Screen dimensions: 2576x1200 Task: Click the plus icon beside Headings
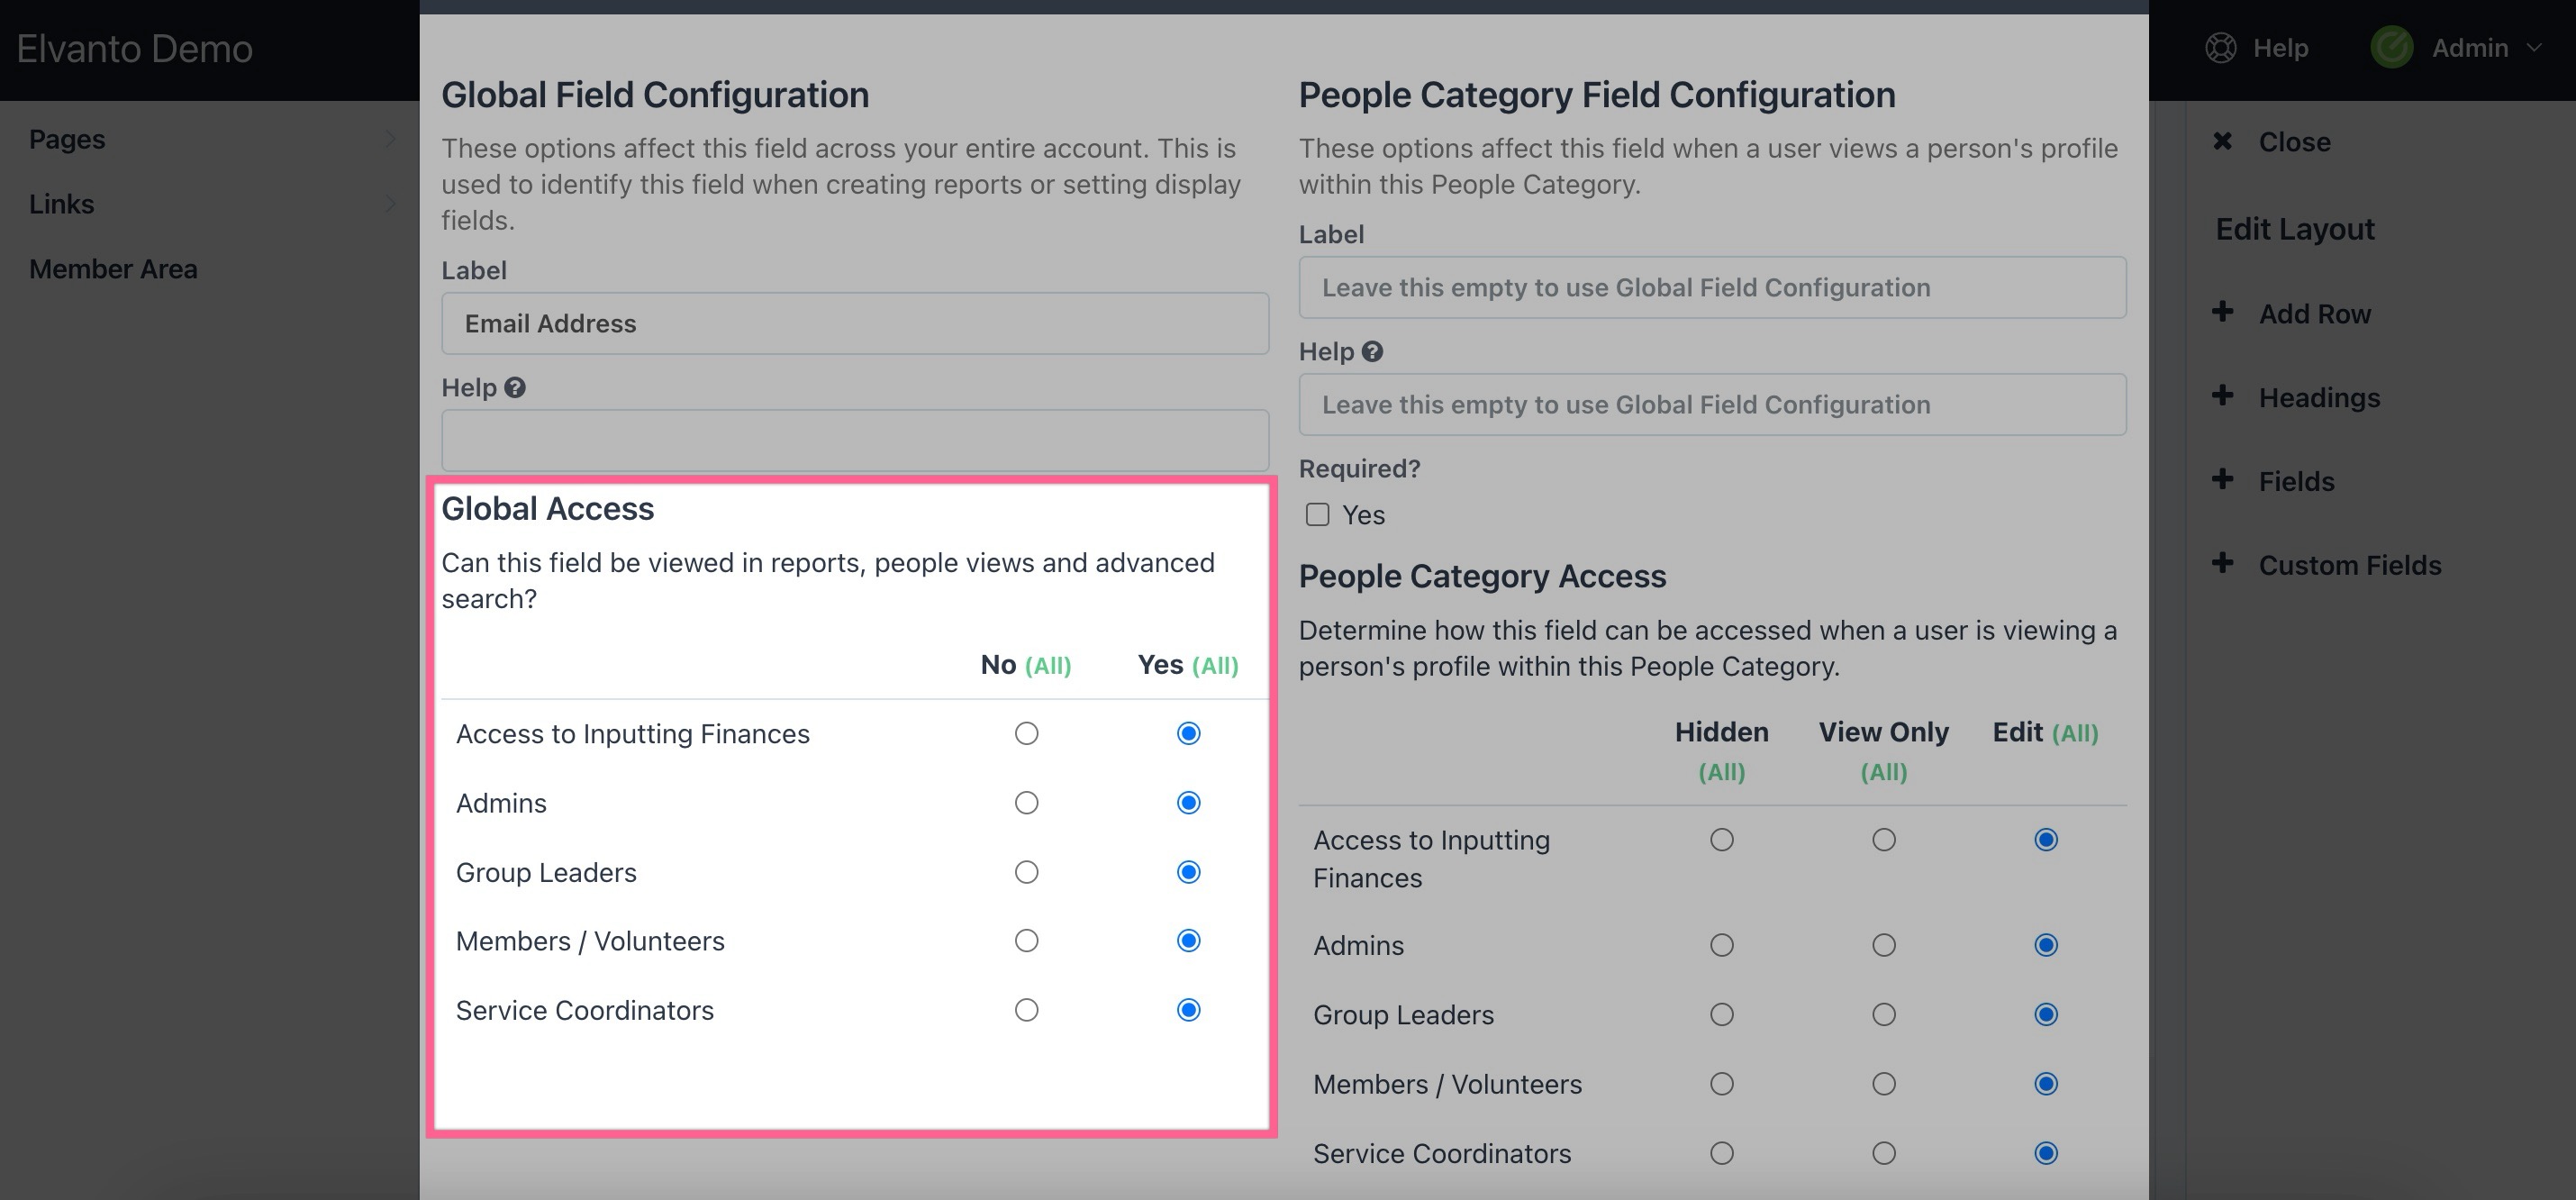pyautogui.click(x=2222, y=396)
